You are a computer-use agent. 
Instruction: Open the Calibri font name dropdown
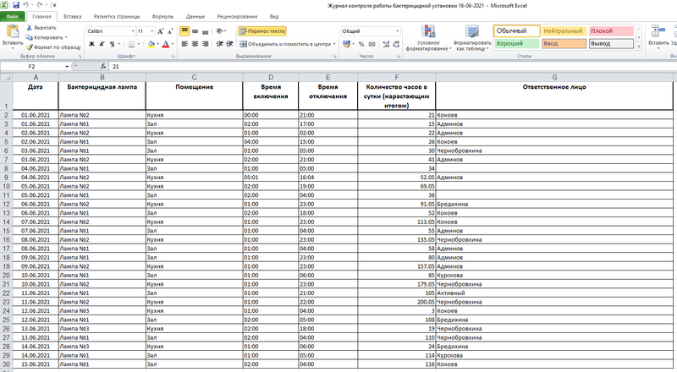click(132, 31)
